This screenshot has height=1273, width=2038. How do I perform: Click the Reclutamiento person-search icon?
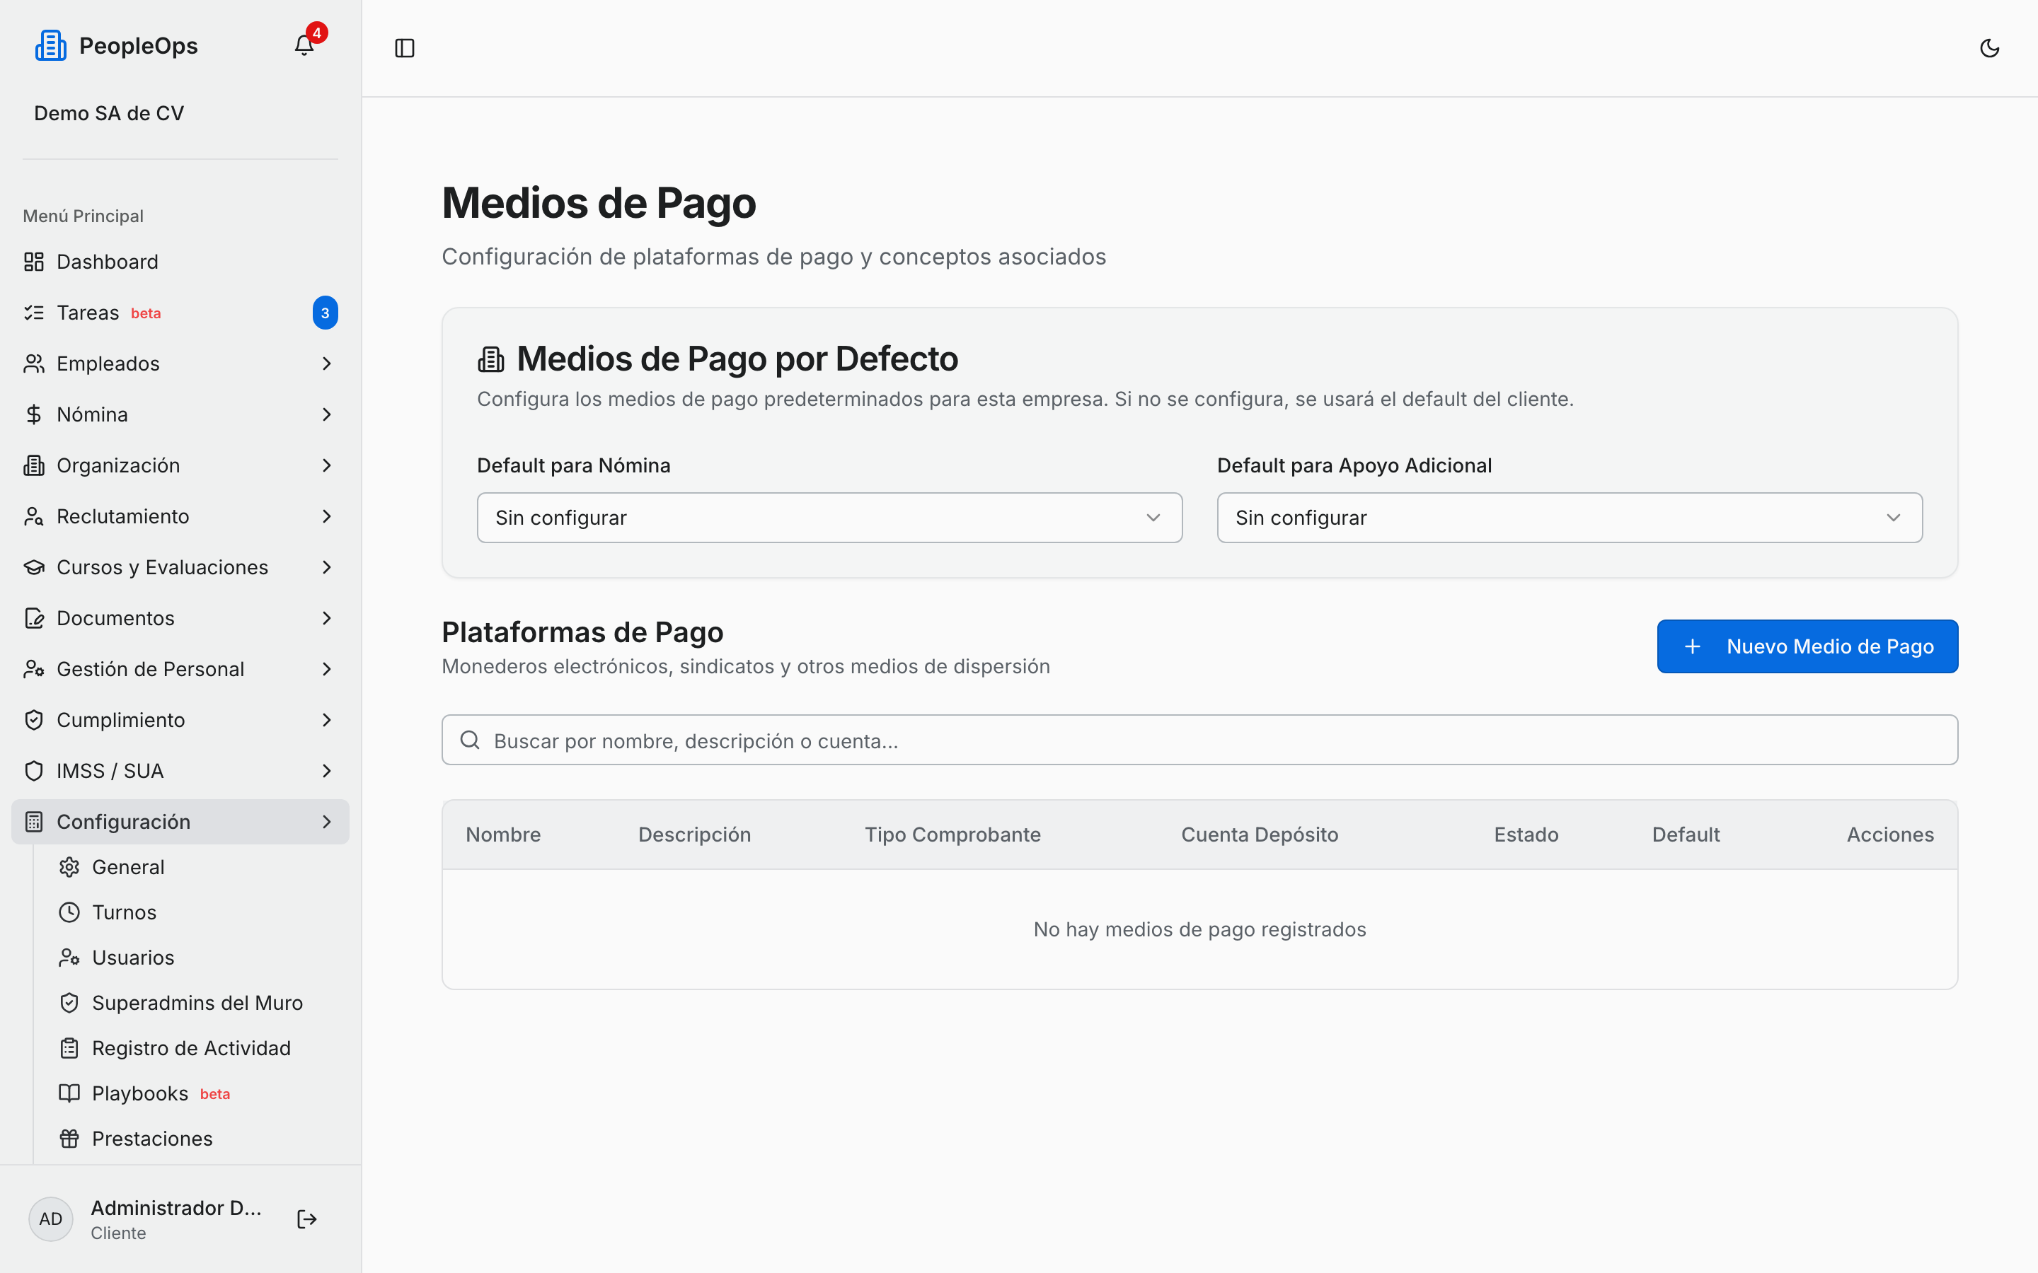(34, 516)
